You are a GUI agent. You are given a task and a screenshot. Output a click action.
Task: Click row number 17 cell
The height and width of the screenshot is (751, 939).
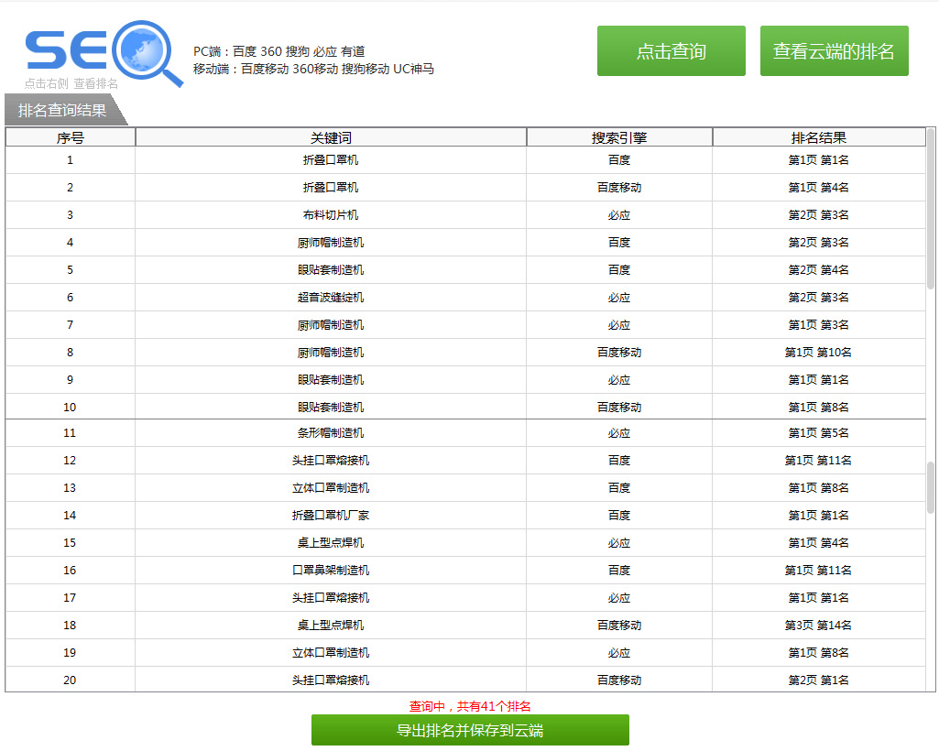coord(70,598)
